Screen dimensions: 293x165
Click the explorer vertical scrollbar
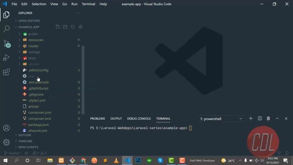pyautogui.click(x=83, y=80)
